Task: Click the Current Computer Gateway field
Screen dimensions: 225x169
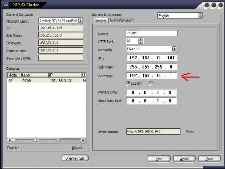Action: pyautogui.click(x=61, y=42)
